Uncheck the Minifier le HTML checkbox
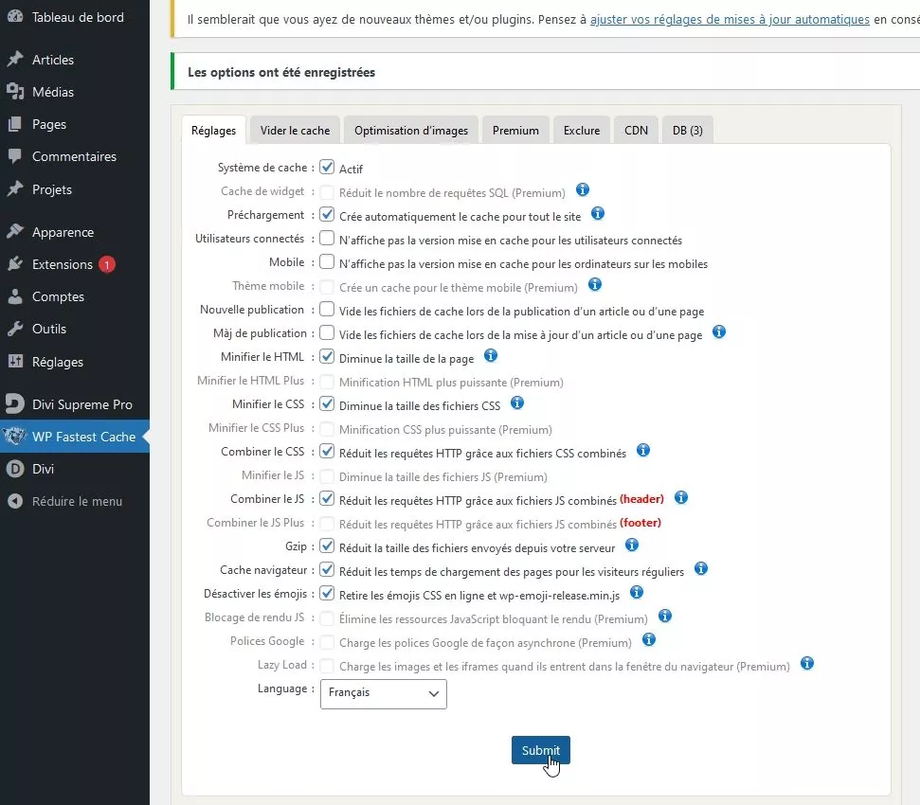This screenshot has height=805, width=920. click(x=327, y=356)
